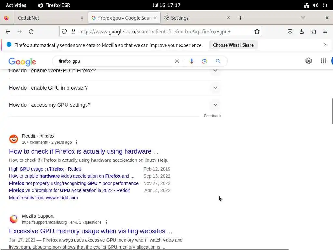
Task: Open the pinned Firefox tab
Action: pos(7,18)
